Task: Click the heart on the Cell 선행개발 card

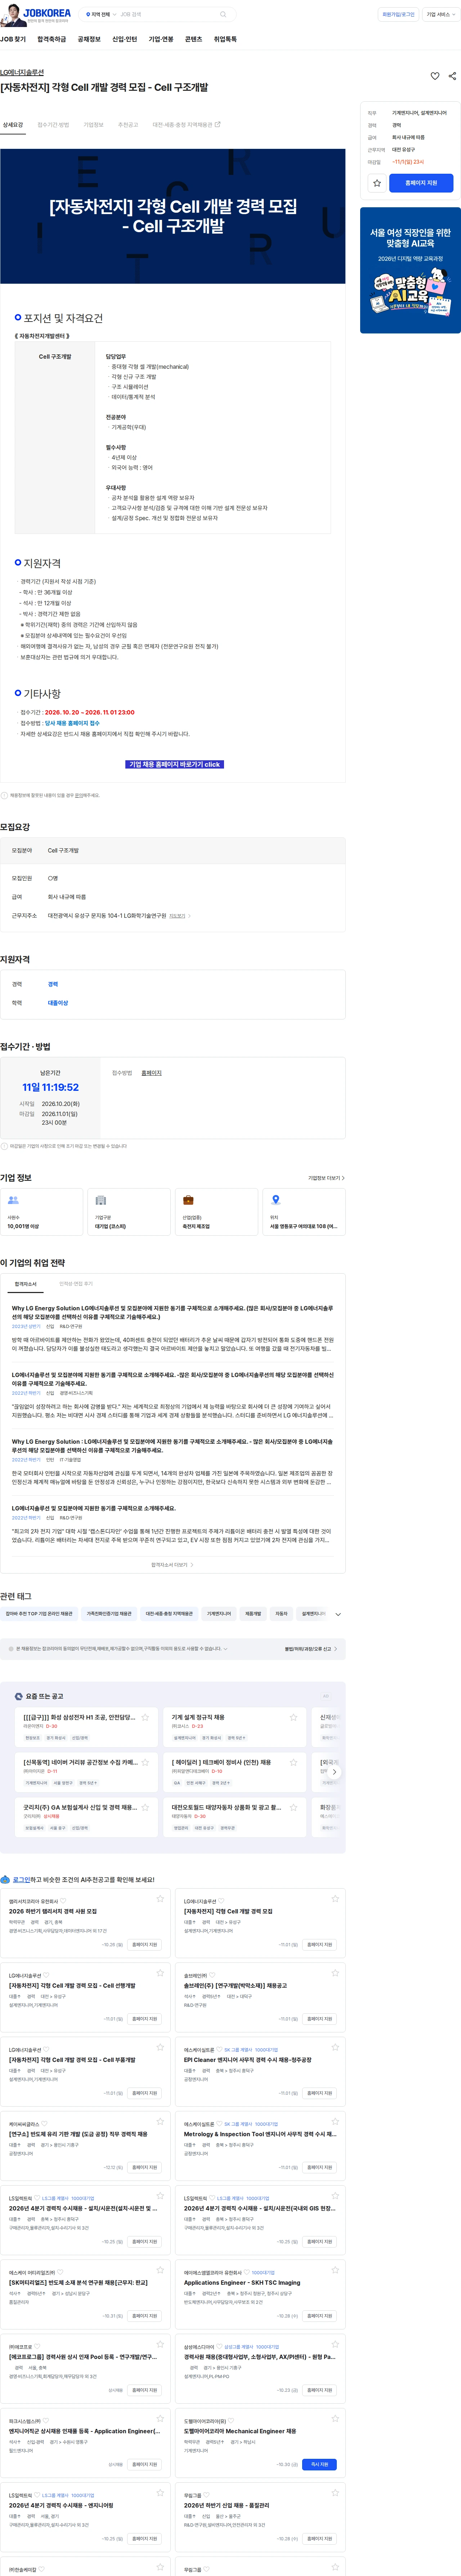Action: coord(46,1975)
